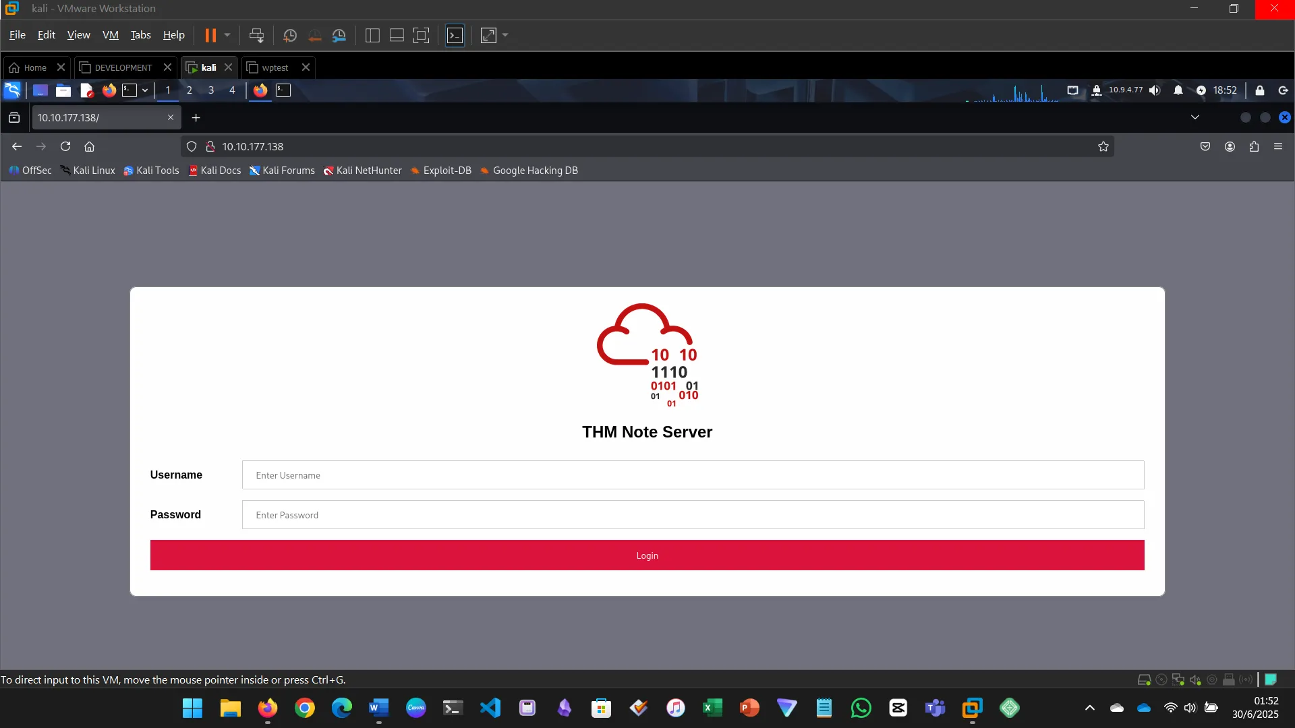Image resolution: width=1295 pixels, height=728 pixels.
Task: Open the VM menu
Action: (110, 35)
